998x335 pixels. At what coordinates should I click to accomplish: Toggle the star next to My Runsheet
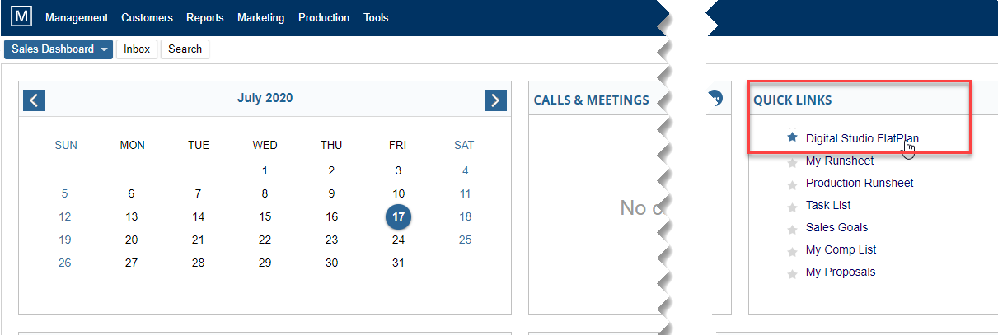click(x=793, y=161)
